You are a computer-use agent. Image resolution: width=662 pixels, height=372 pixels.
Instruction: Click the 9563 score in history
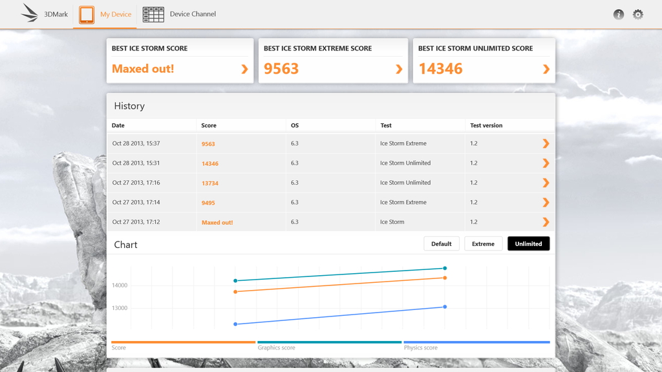(x=208, y=144)
